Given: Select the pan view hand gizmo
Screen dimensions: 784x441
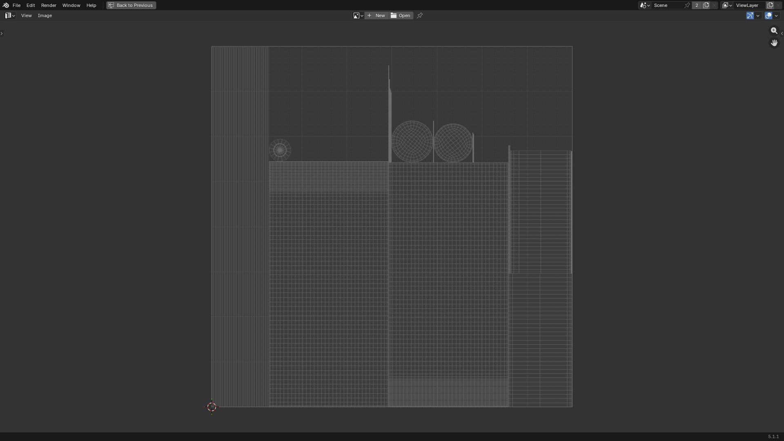Looking at the screenshot, I should [774, 43].
